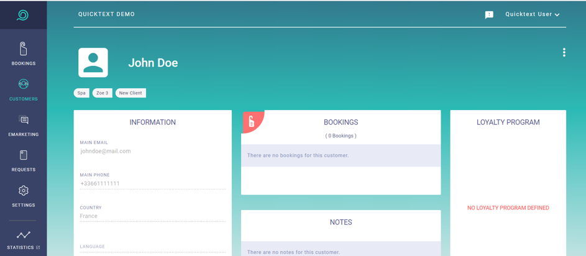Open the three-dot more options menu
586x256 pixels.
pyautogui.click(x=564, y=53)
